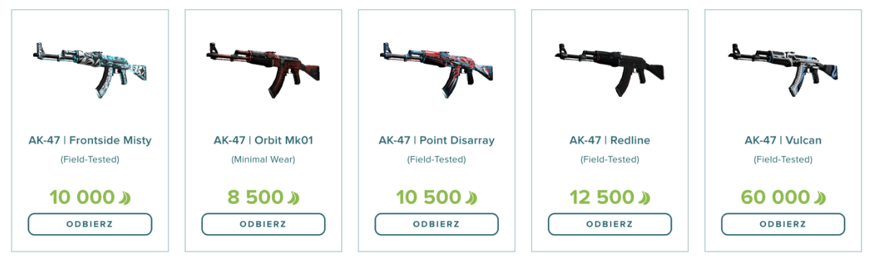Click the banana icon beside 60 000
Image resolution: width=871 pixels, height=260 pixels.
tap(820, 197)
